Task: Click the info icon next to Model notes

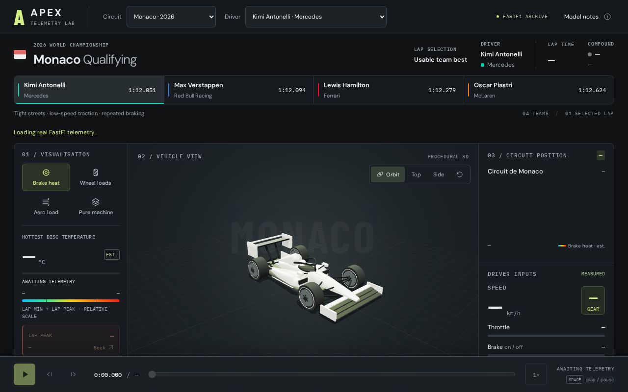Action: pos(607,17)
